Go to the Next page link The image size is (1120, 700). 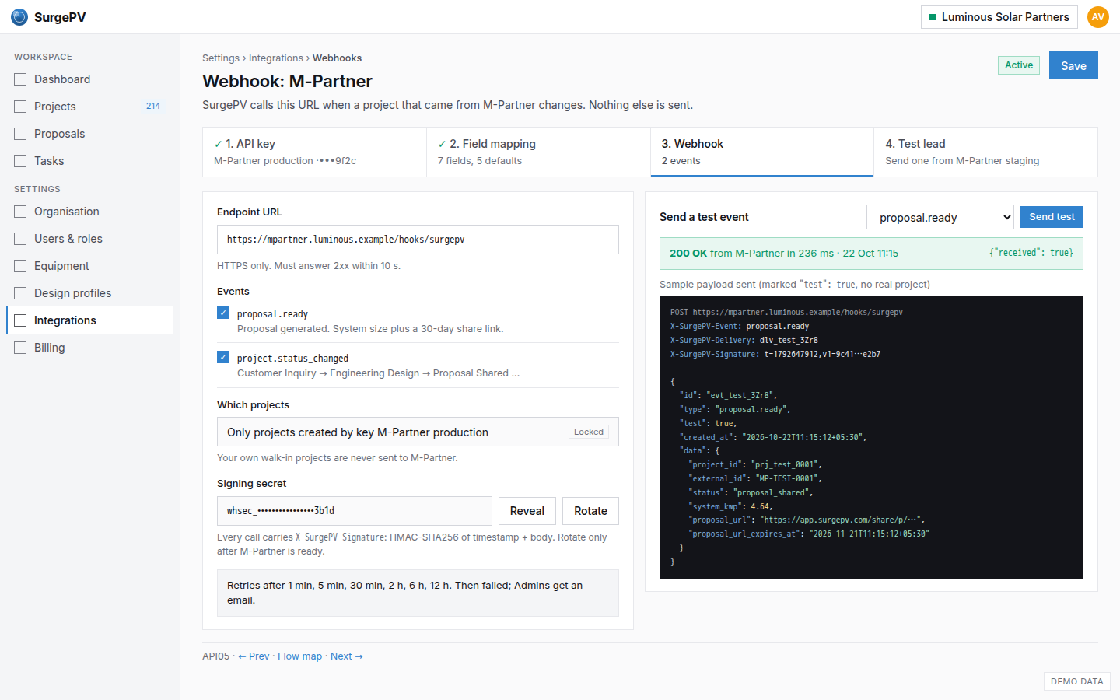[347, 656]
